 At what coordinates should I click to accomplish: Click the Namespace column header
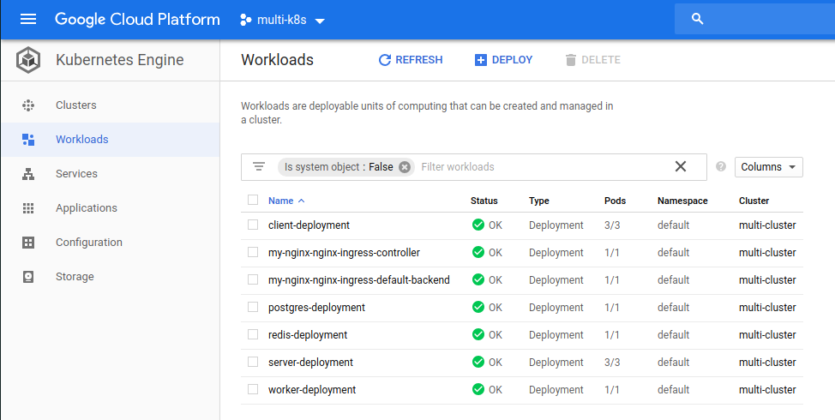[x=682, y=201]
